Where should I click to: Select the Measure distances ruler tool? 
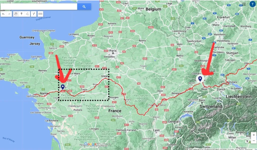(40, 14)
